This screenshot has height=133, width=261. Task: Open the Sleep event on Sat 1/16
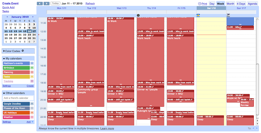[210, 120]
